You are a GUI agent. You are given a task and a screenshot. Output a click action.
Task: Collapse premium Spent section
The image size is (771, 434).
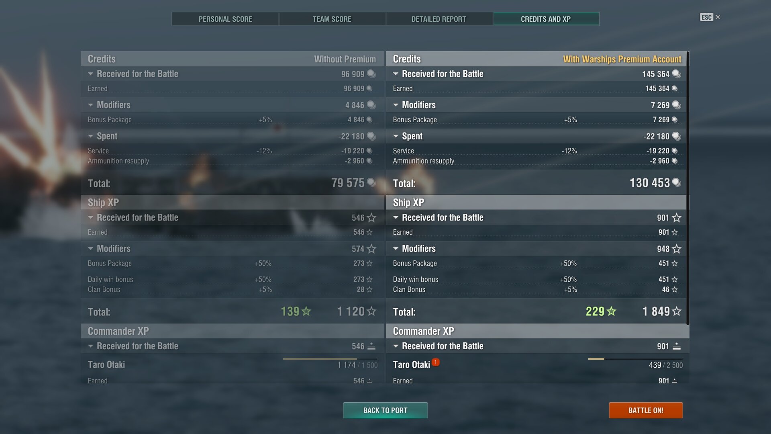(396, 136)
